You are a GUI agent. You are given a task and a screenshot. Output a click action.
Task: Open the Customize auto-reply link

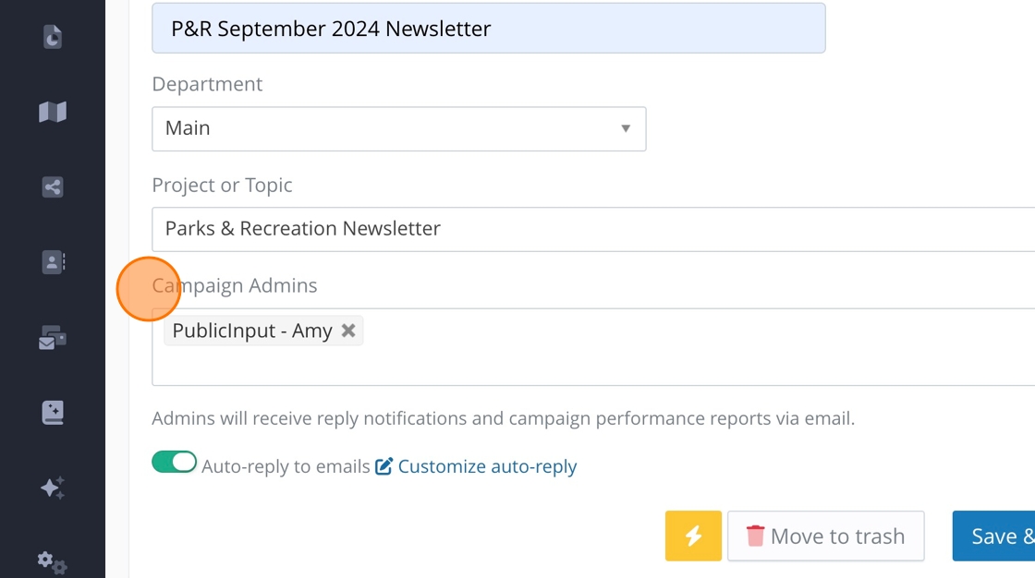[487, 466]
